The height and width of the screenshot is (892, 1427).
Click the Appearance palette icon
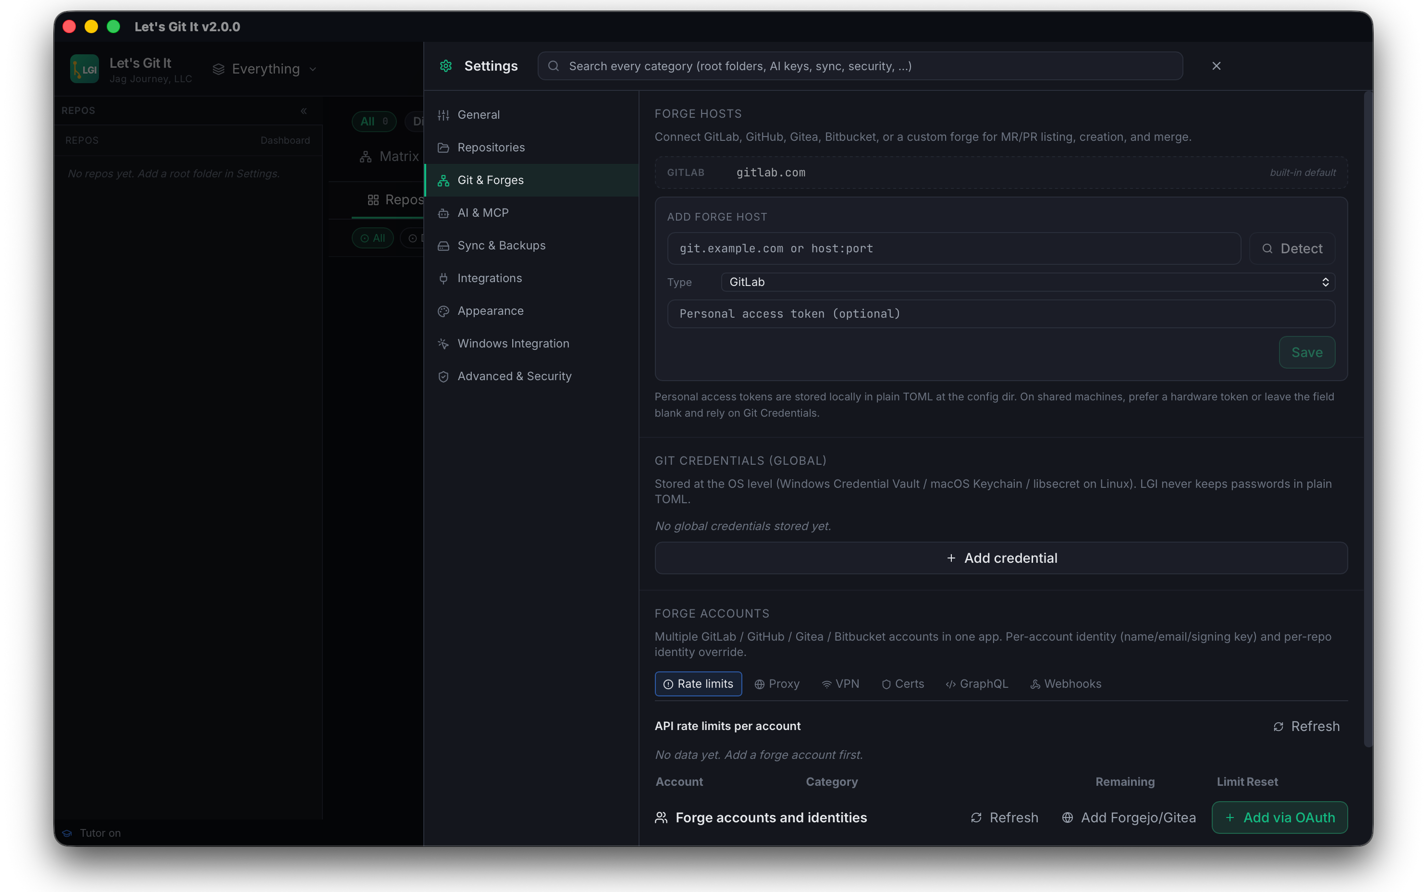443,311
